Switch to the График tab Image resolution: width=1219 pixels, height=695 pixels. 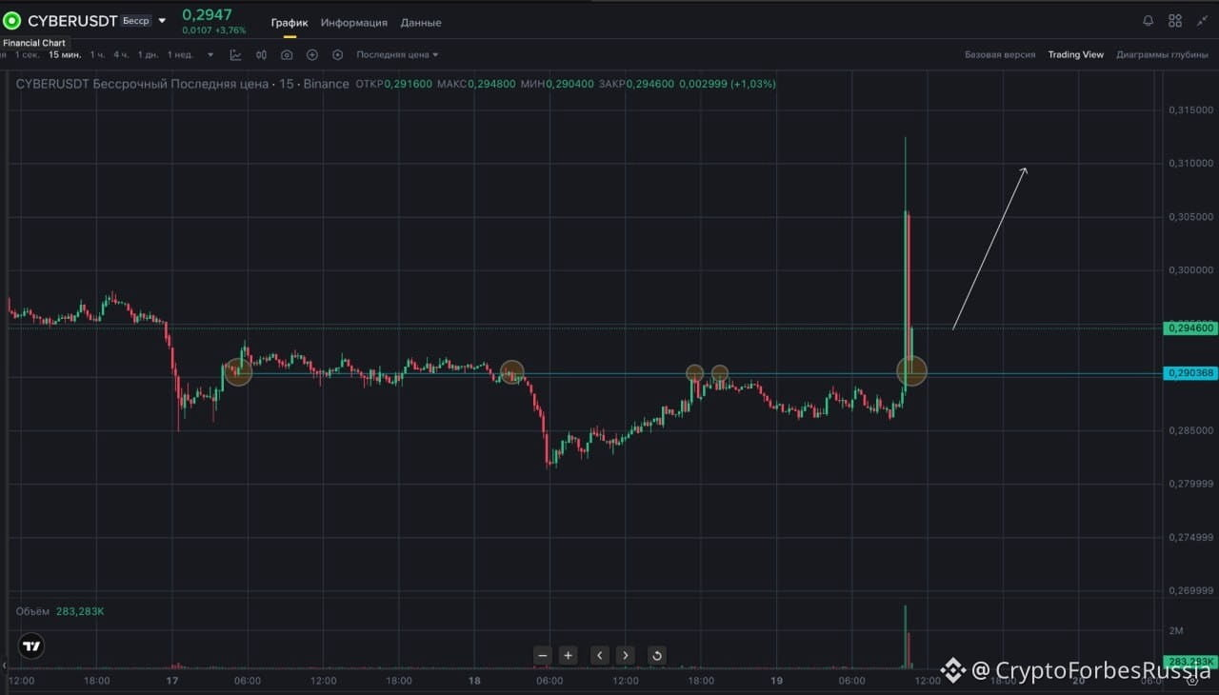pos(290,22)
